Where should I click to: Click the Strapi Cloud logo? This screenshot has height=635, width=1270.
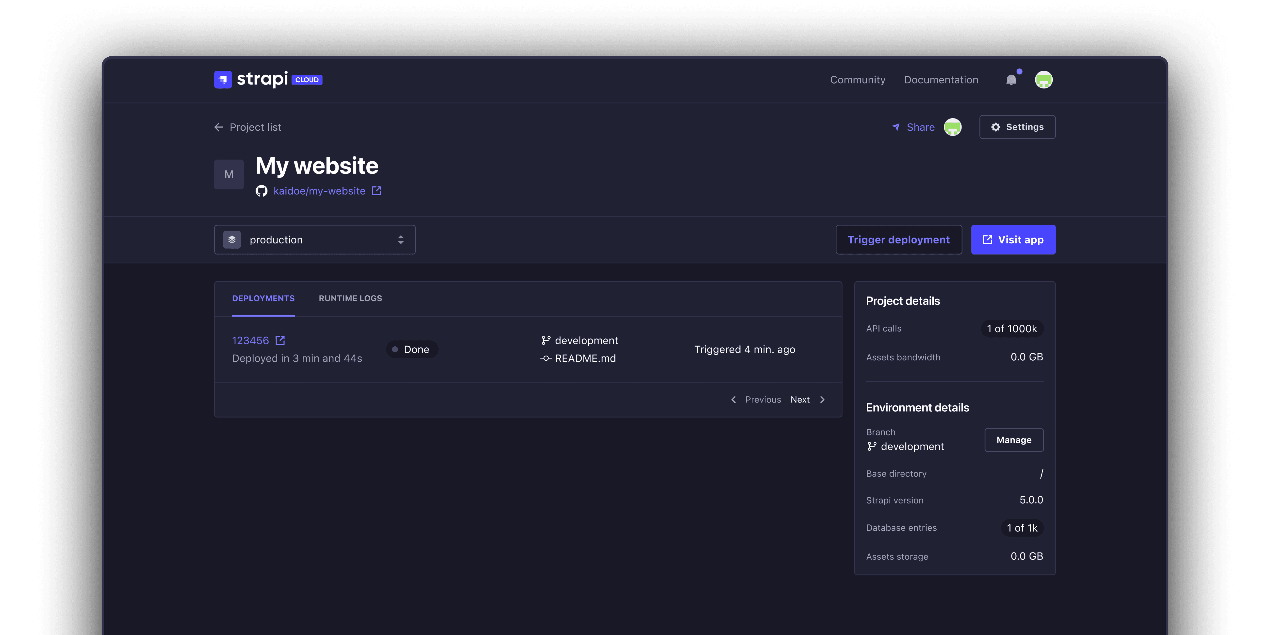click(x=268, y=79)
